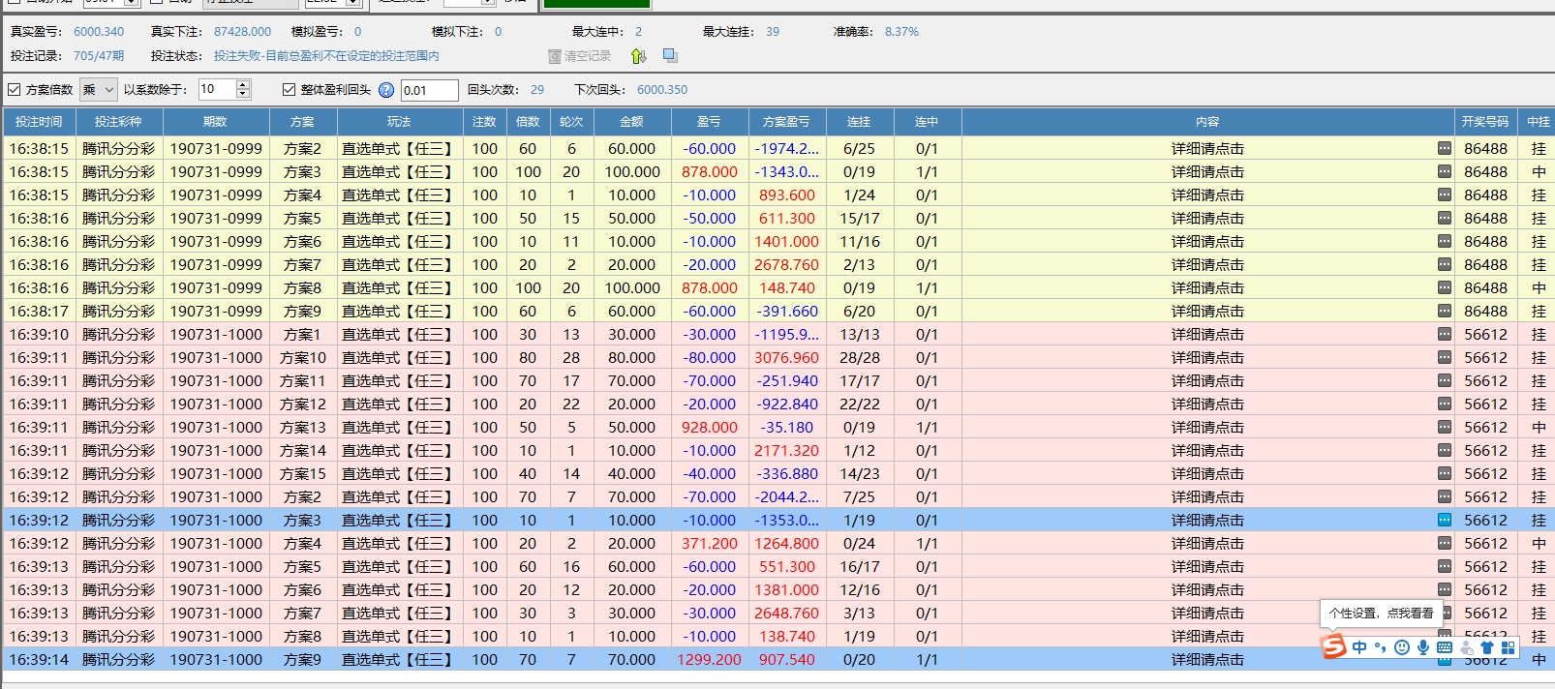Click the overlapping windows icon beside the arrows
The height and width of the screenshot is (689, 1555).
point(670,56)
